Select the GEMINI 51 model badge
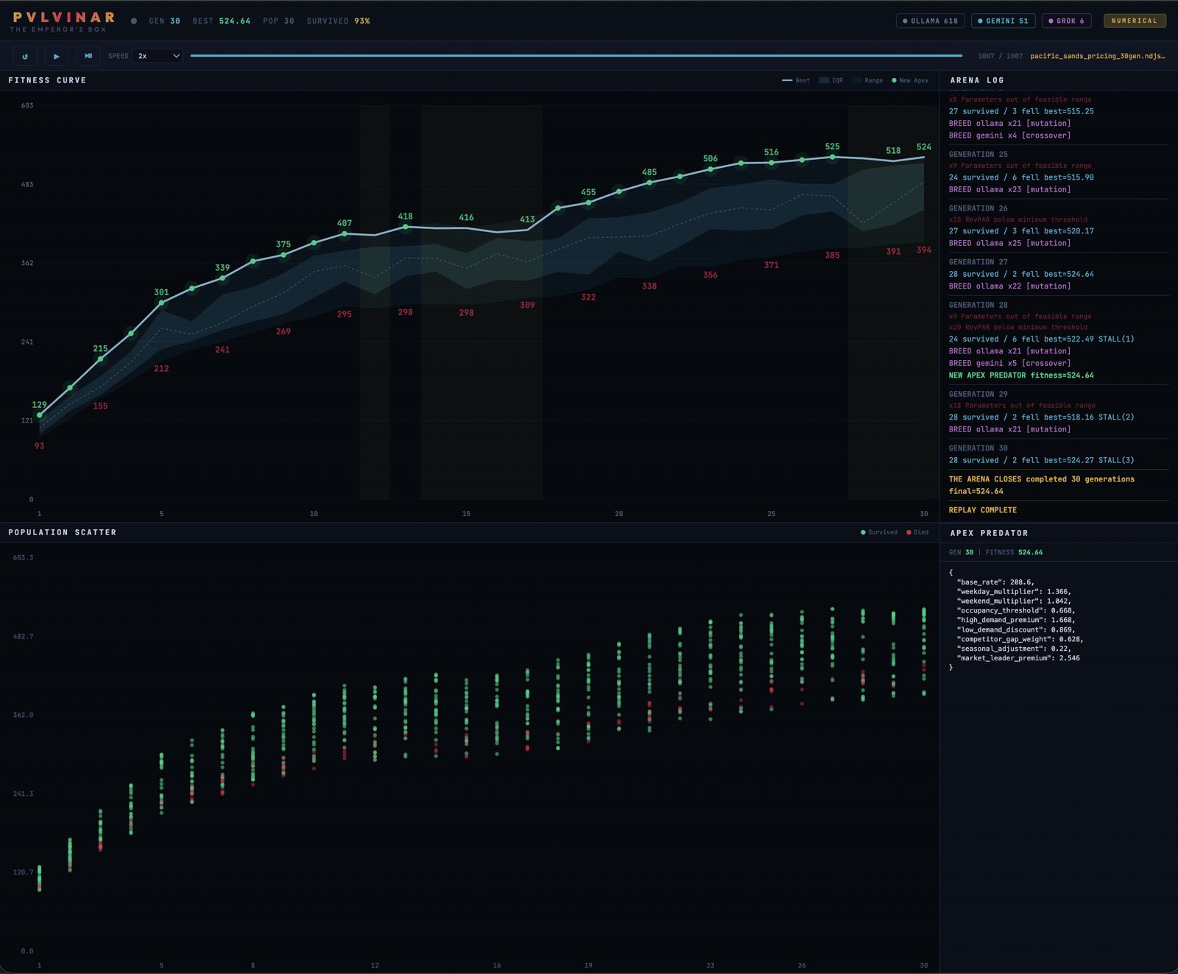The image size is (1178, 974). tap(1004, 21)
